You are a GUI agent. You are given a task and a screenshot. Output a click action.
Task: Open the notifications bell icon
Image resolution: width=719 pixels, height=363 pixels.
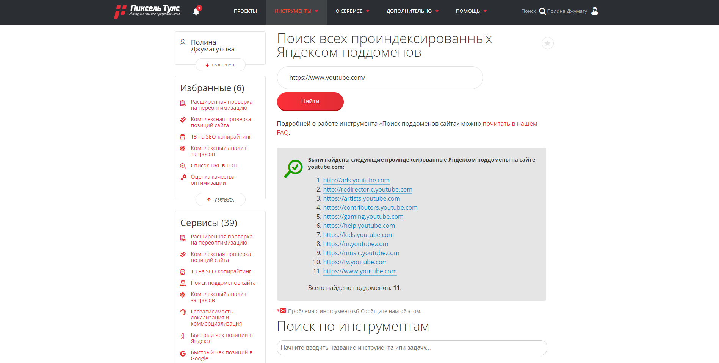pyautogui.click(x=196, y=11)
